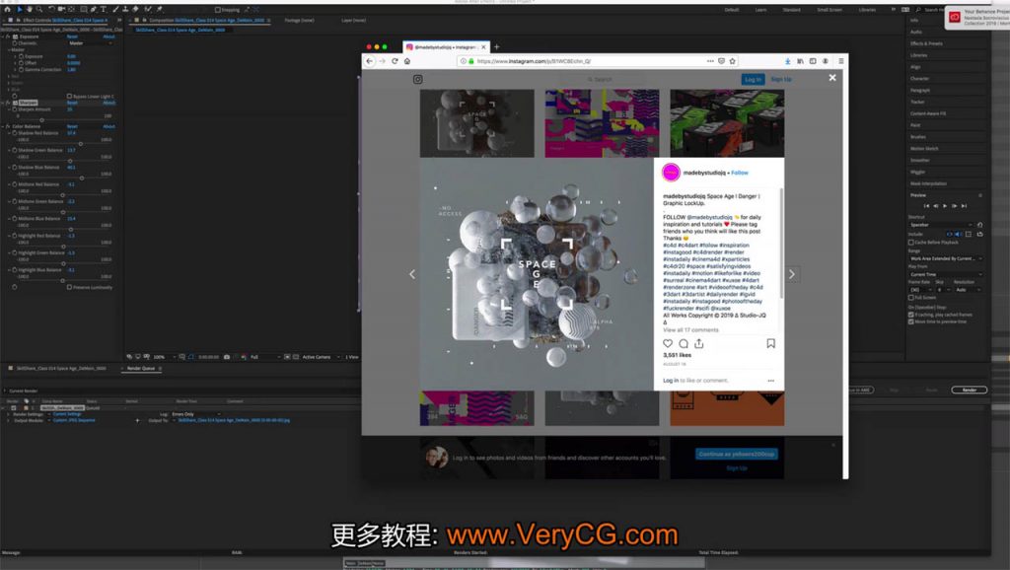Click the Render button
This screenshot has width=1010, height=570.
pos(970,390)
